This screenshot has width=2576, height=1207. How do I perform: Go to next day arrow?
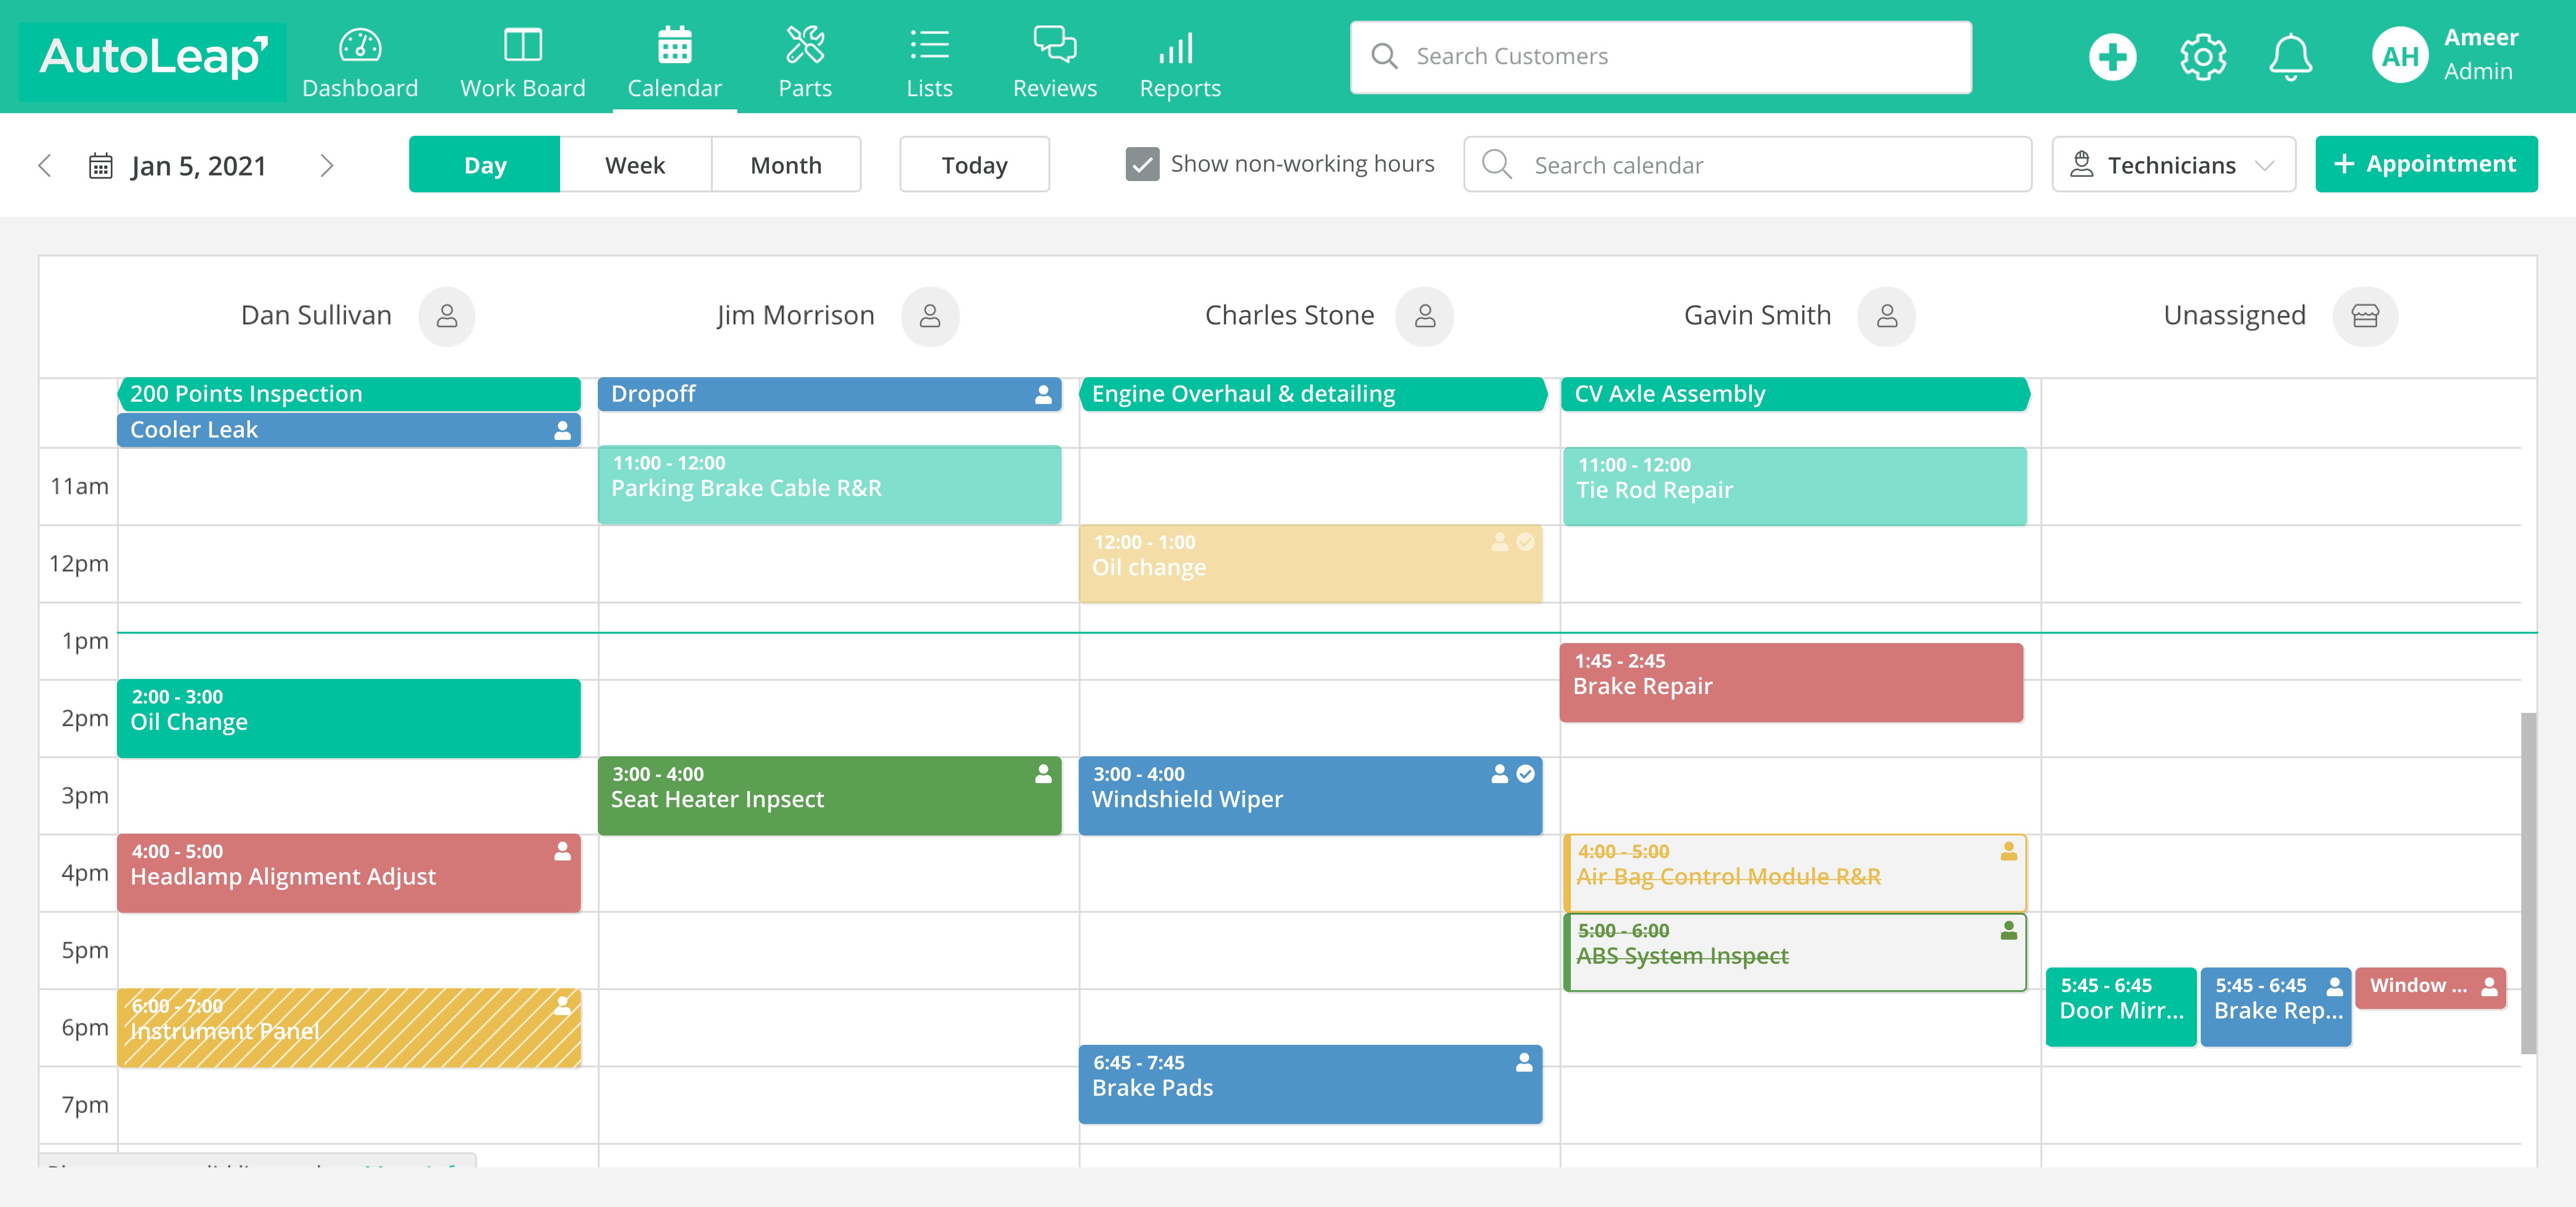pyautogui.click(x=327, y=166)
